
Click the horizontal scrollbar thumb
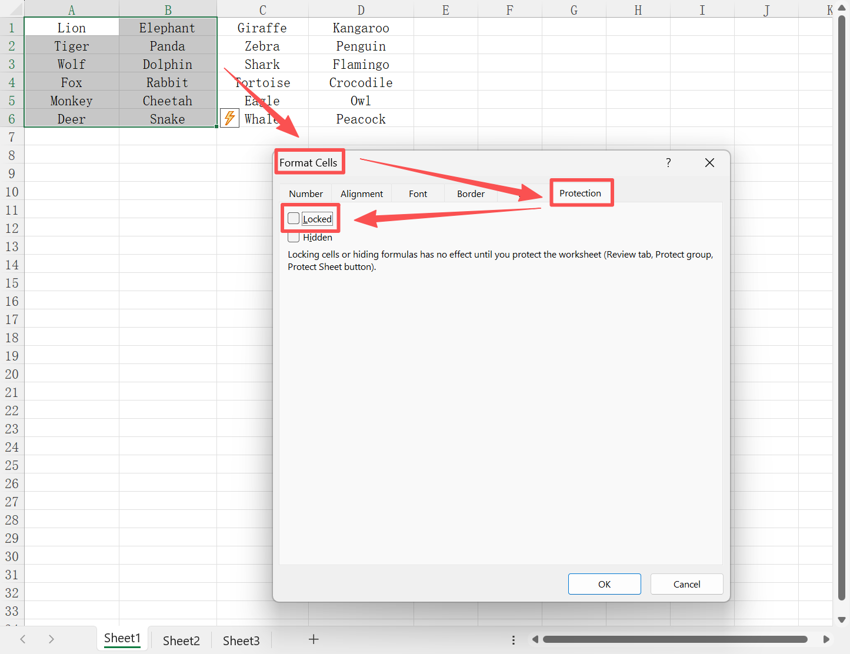click(x=675, y=639)
